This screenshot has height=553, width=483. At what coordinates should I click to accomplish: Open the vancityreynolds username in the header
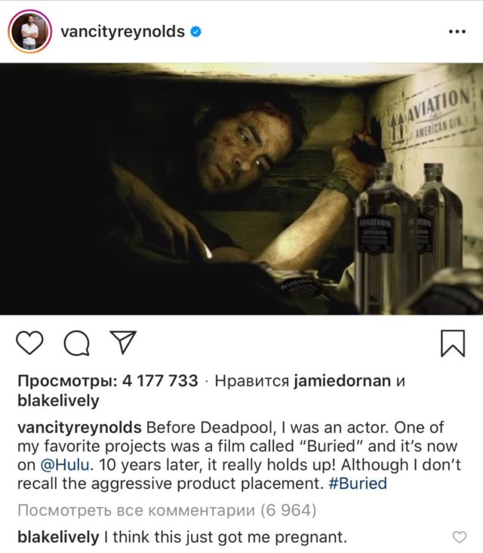click(122, 32)
